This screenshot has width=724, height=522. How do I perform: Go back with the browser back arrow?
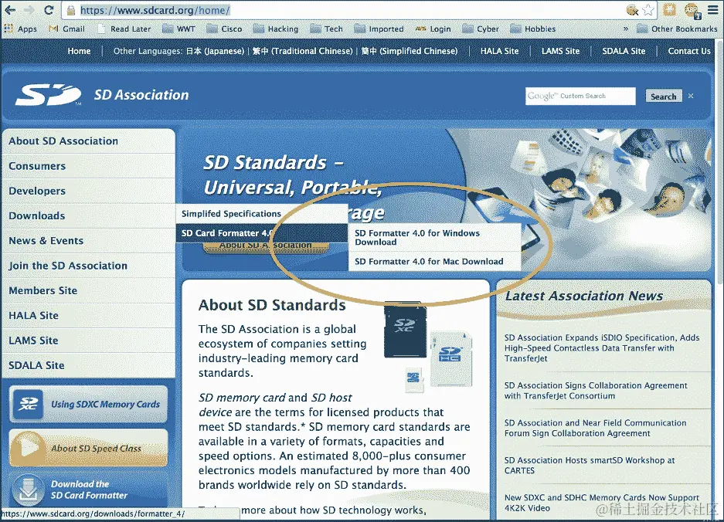coord(10,10)
